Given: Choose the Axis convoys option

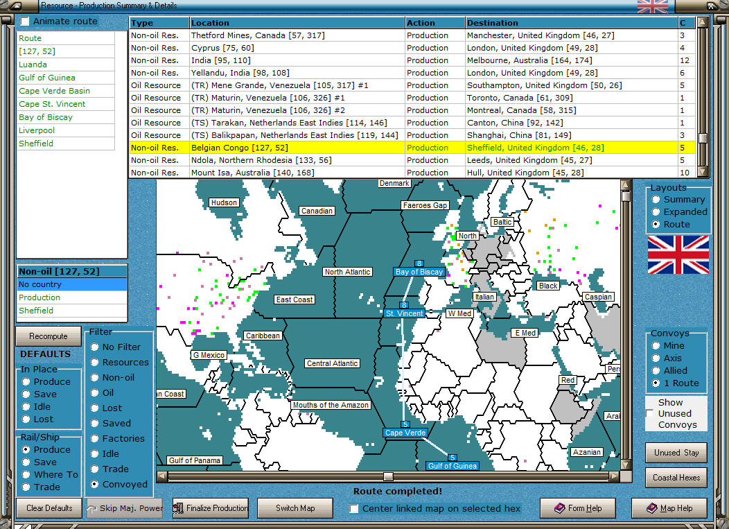Looking at the screenshot, I should point(656,358).
